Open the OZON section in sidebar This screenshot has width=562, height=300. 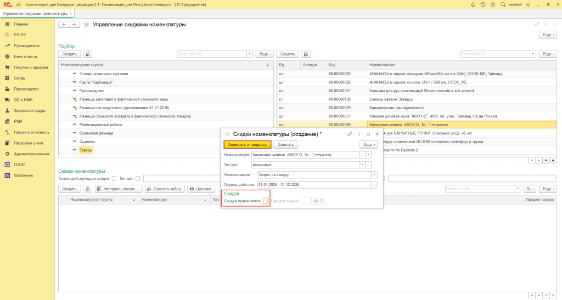coord(19,165)
